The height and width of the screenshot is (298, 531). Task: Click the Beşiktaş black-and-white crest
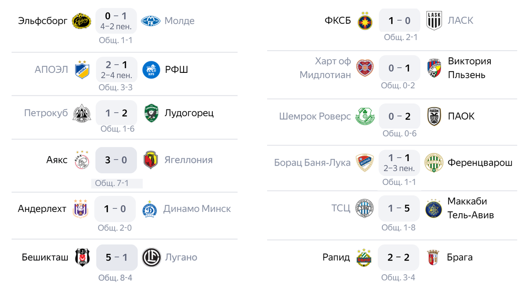82,257
